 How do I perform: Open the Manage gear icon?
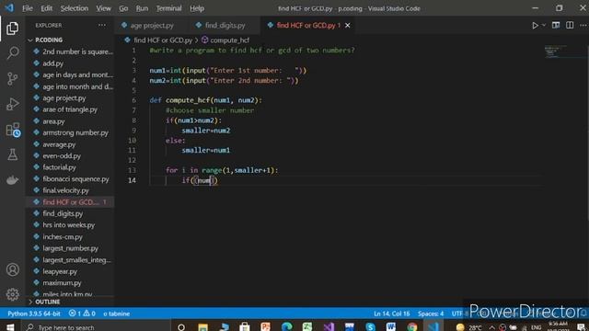pos(12,294)
